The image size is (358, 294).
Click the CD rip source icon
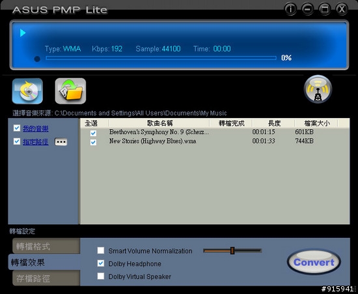point(27,91)
